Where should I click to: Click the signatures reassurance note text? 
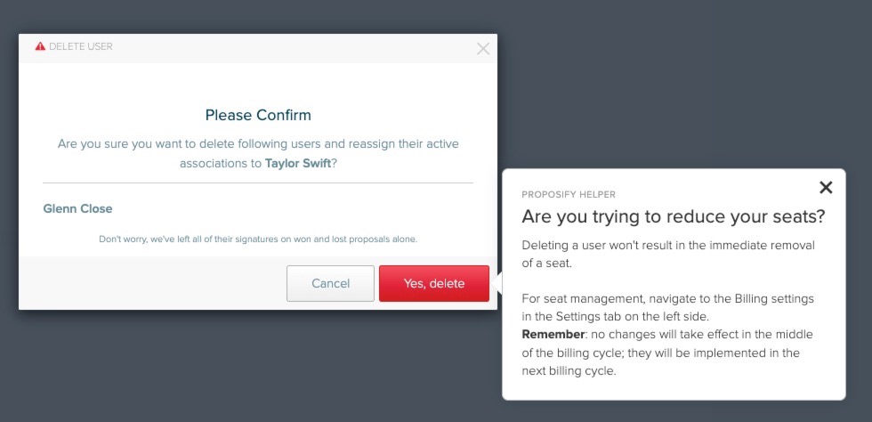(x=258, y=239)
